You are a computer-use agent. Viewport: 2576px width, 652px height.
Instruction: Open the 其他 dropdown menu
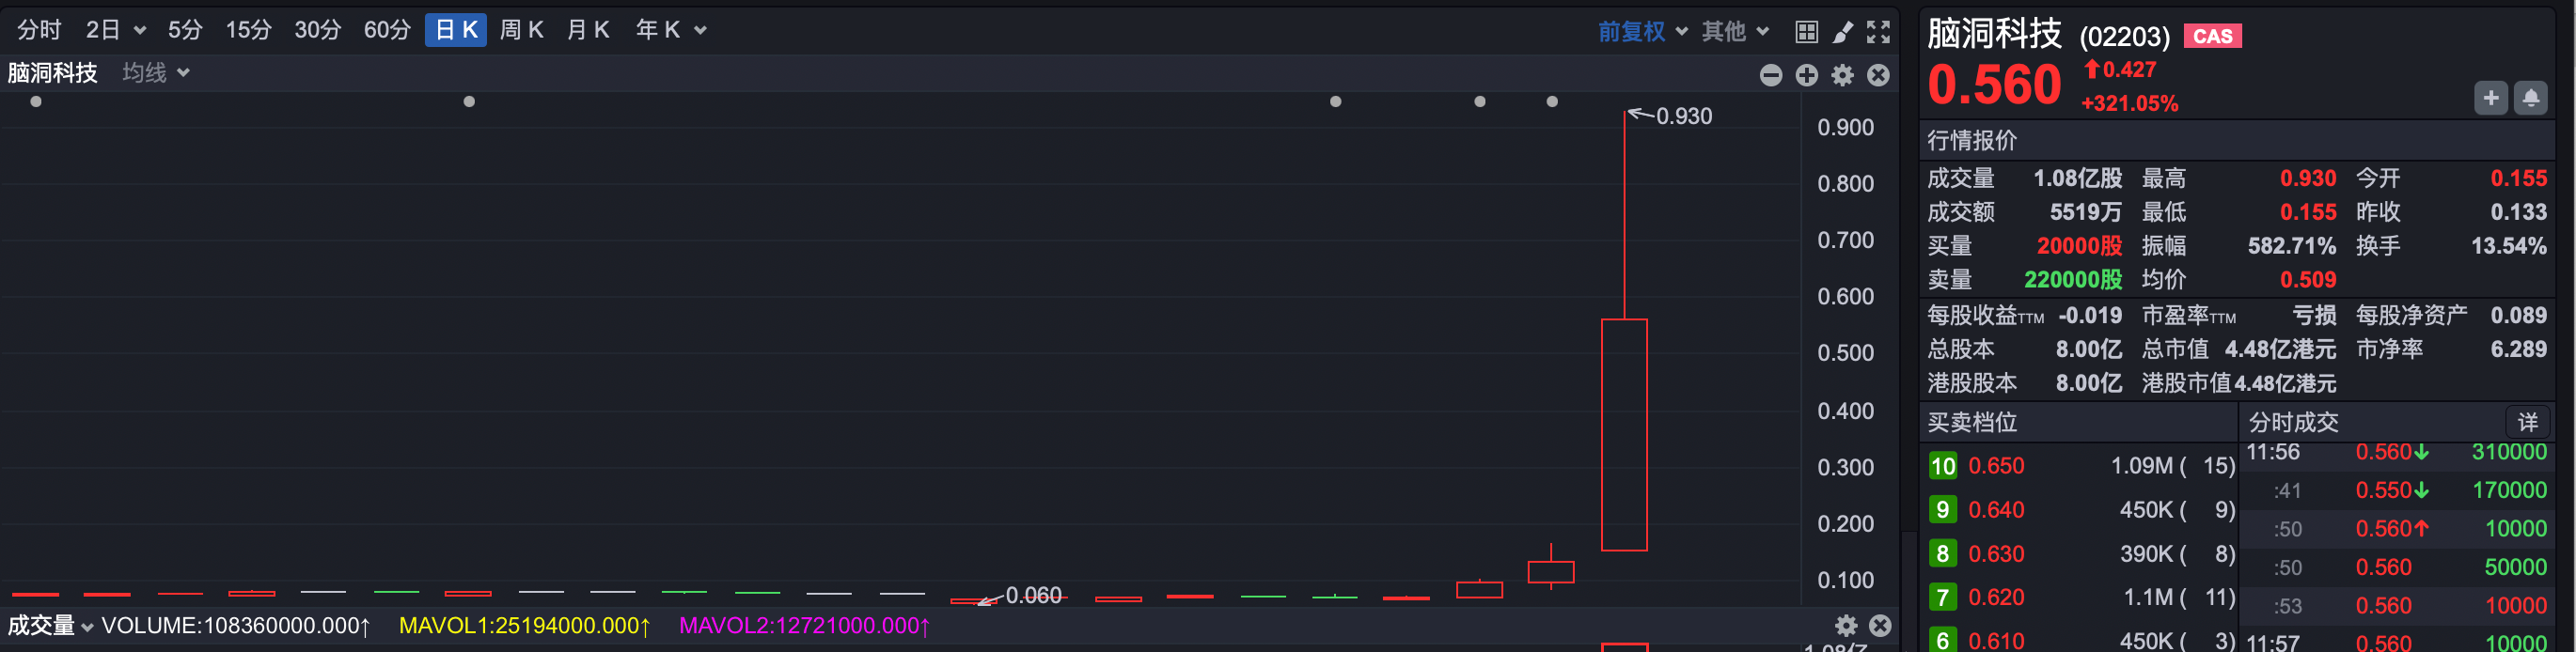click(x=1735, y=32)
